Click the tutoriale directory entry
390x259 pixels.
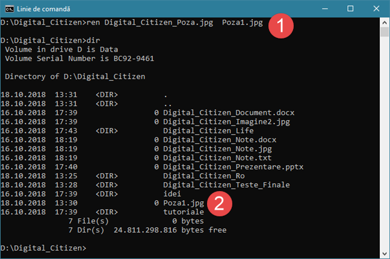pyautogui.click(x=184, y=212)
